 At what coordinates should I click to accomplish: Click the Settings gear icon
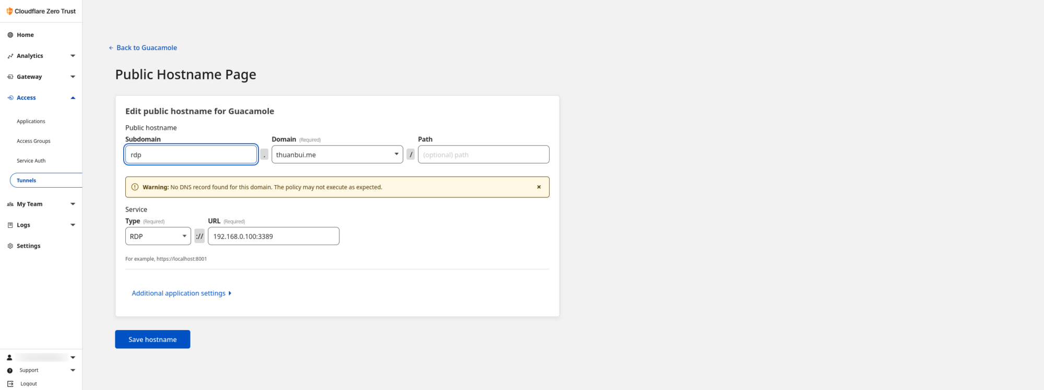click(10, 246)
